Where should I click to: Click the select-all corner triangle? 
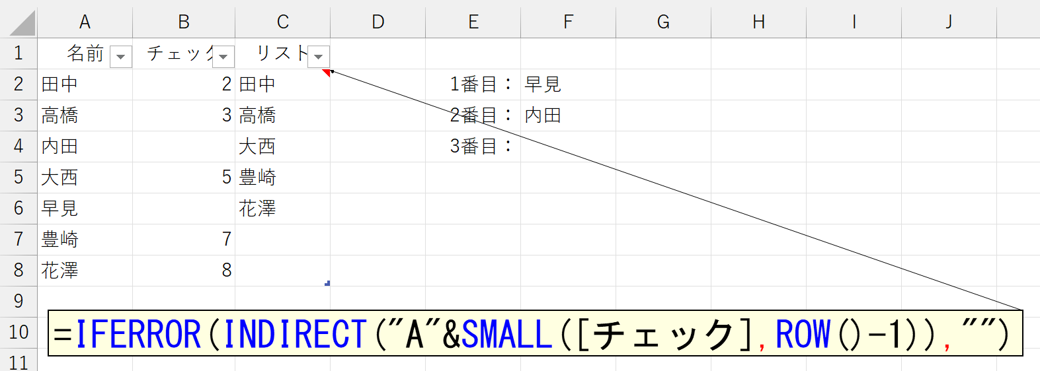click(x=22, y=23)
